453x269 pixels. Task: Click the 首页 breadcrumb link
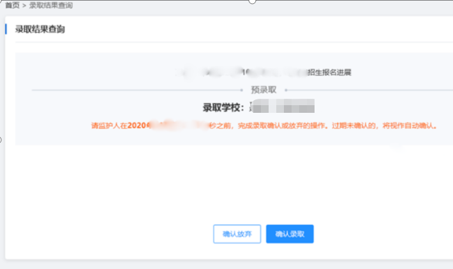coord(11,5)
